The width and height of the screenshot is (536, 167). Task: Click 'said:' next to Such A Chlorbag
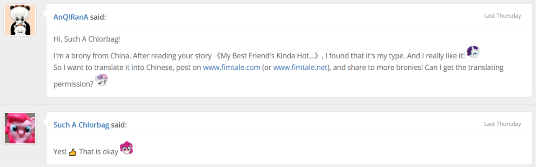pyautogui.click(x=119, y=125)
